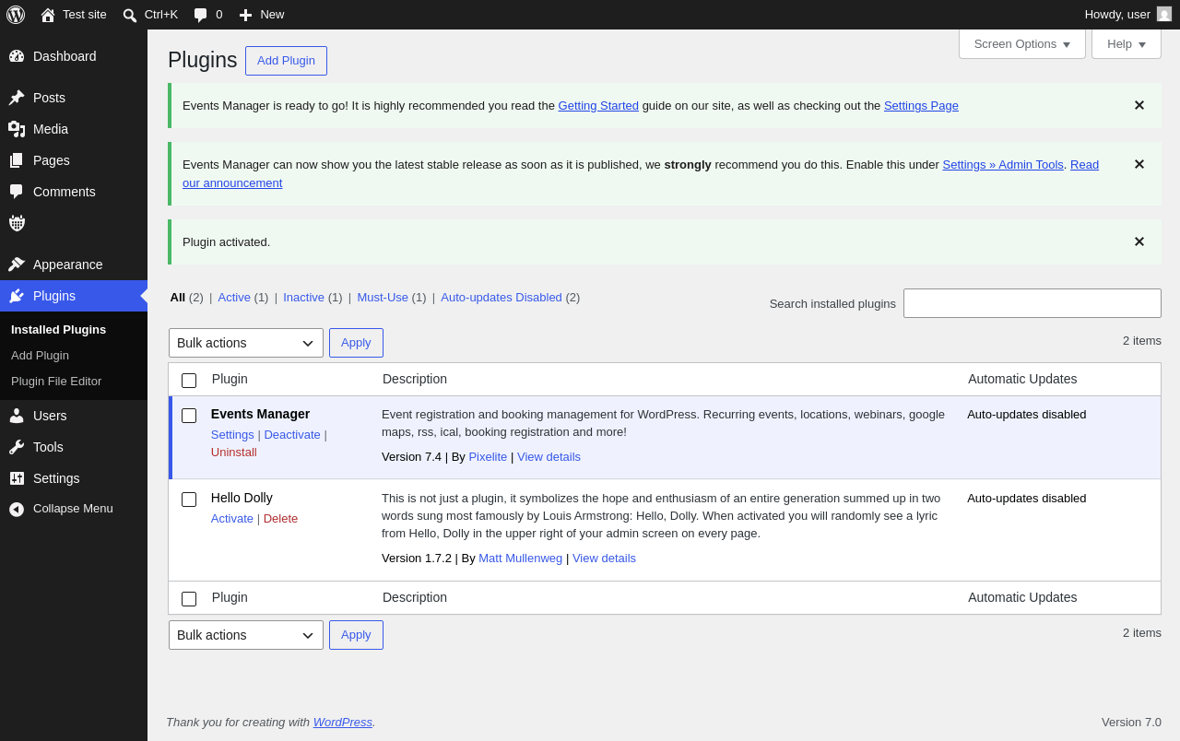Open Add Plugin submenu item

[40, 356]
